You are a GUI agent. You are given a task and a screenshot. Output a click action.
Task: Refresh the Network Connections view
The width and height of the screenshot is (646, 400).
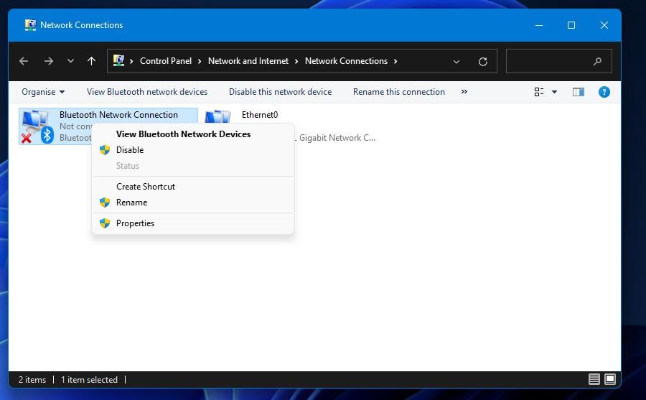tap(483, 62)
